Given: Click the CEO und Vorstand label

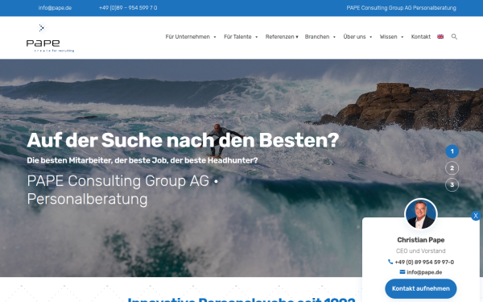Looking at the screenshot, I should point(421,250).
